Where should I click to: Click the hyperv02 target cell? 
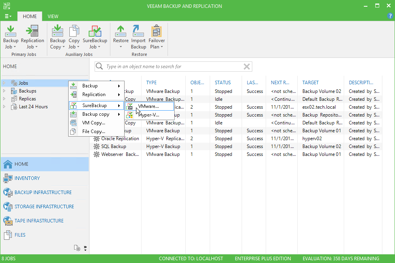click(x=312, y=139)
